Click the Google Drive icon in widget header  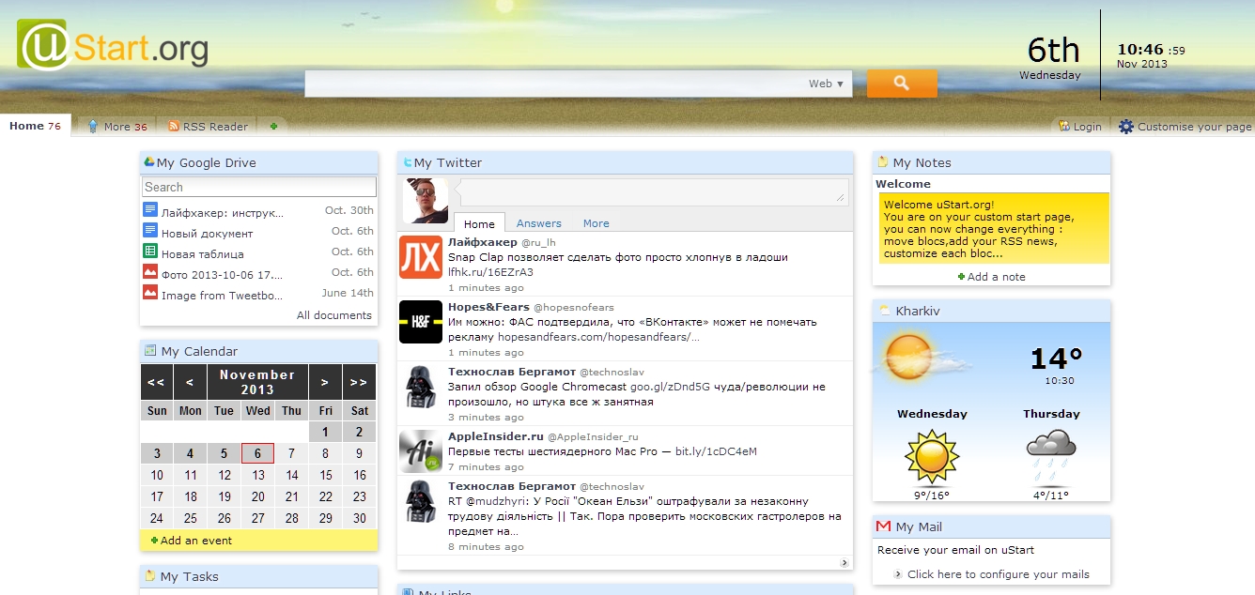tap(148, 162)
